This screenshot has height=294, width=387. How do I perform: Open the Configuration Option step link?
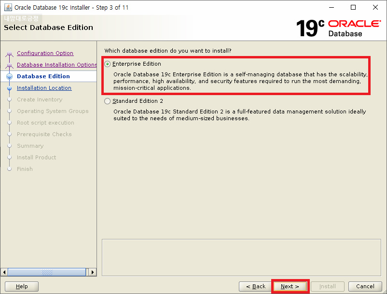[x=45, y=53]
